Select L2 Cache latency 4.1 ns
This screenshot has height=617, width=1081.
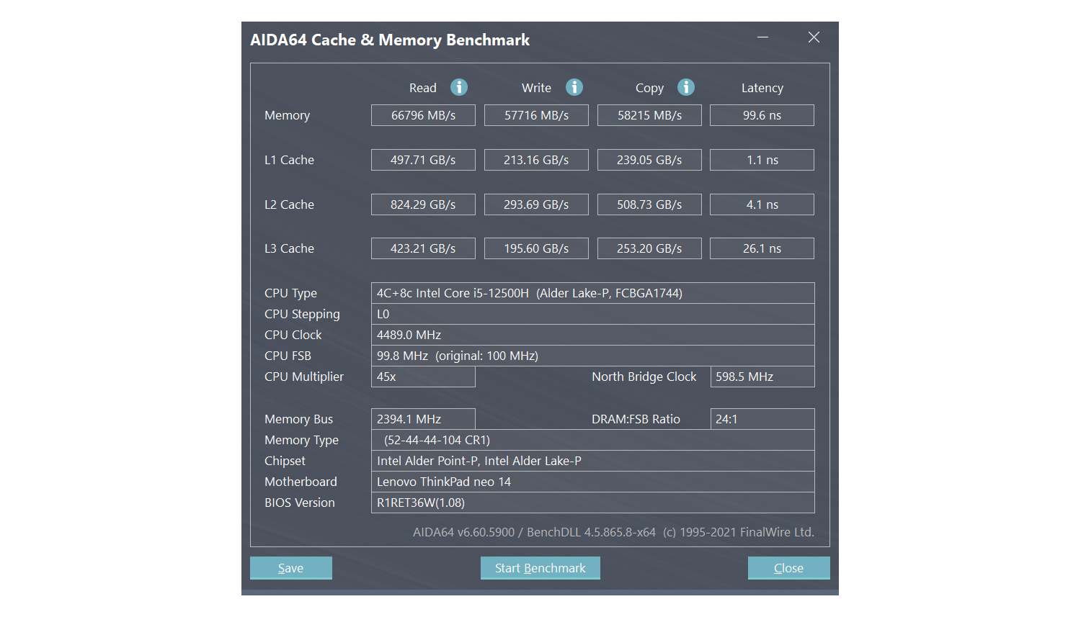(x=762, y=204)
